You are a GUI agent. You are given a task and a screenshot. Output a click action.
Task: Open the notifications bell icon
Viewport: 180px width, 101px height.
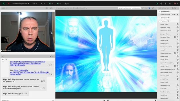(165, 4)
